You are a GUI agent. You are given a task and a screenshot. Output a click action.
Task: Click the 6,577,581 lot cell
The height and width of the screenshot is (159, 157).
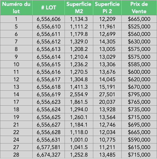[x=48, y=147]
